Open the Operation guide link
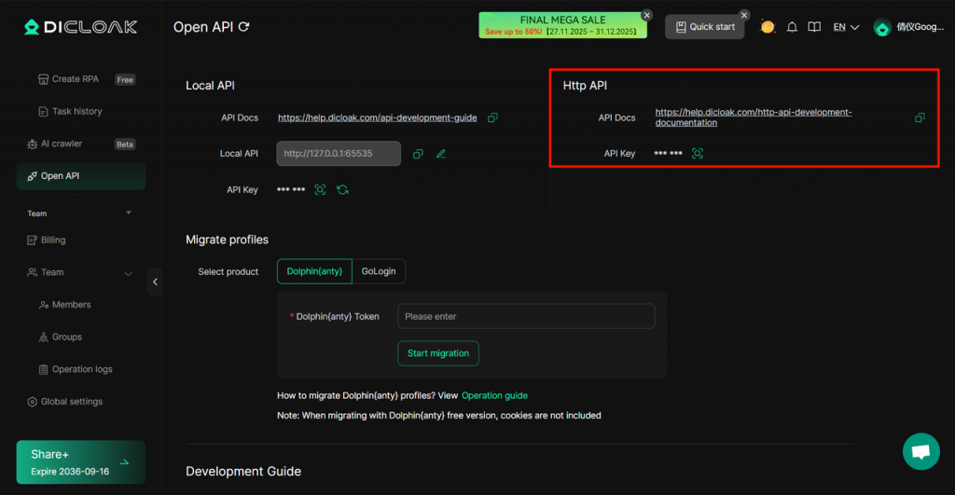Viewport: 955px width, 495px height. (494, 395)
